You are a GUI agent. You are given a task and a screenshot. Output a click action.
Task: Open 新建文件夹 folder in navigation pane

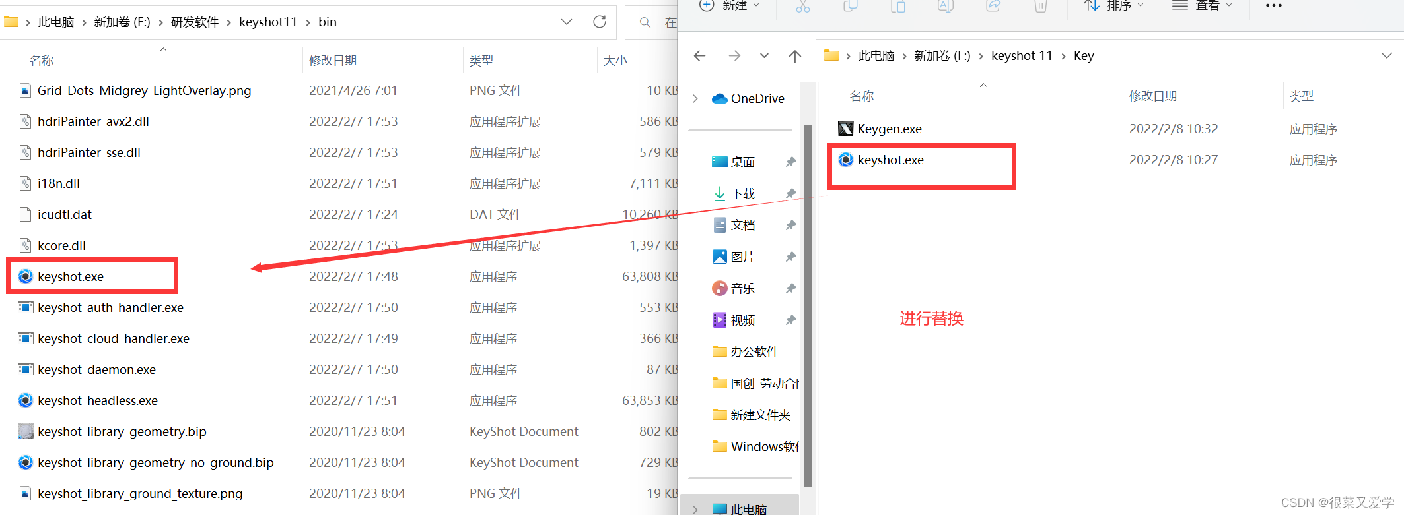pyautogui.click(x=752, y=415)
